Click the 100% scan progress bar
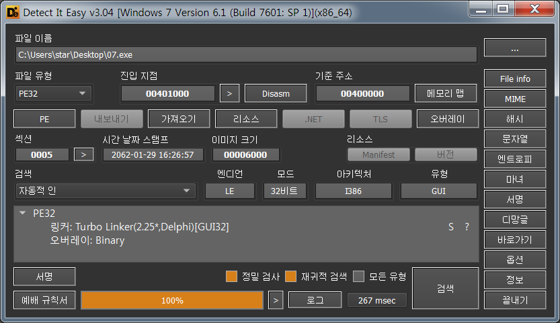Image resolution: width=560 pixels, height=323 pixels. point(172,300)
